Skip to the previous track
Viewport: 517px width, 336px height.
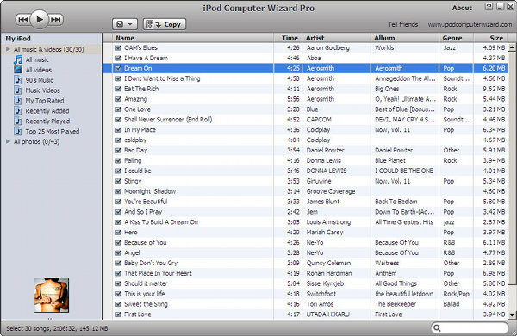point(22,20)
